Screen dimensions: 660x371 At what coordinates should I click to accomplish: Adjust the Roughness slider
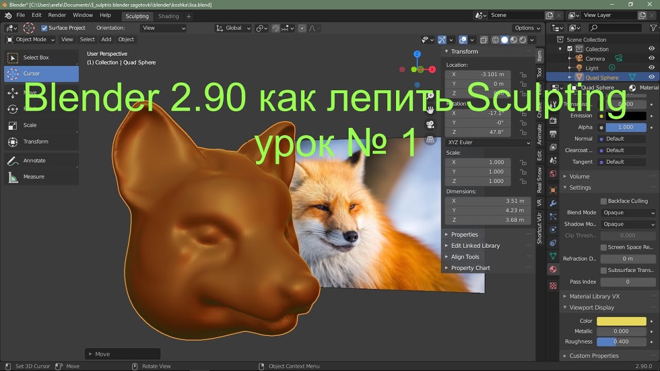click(621, 342)
